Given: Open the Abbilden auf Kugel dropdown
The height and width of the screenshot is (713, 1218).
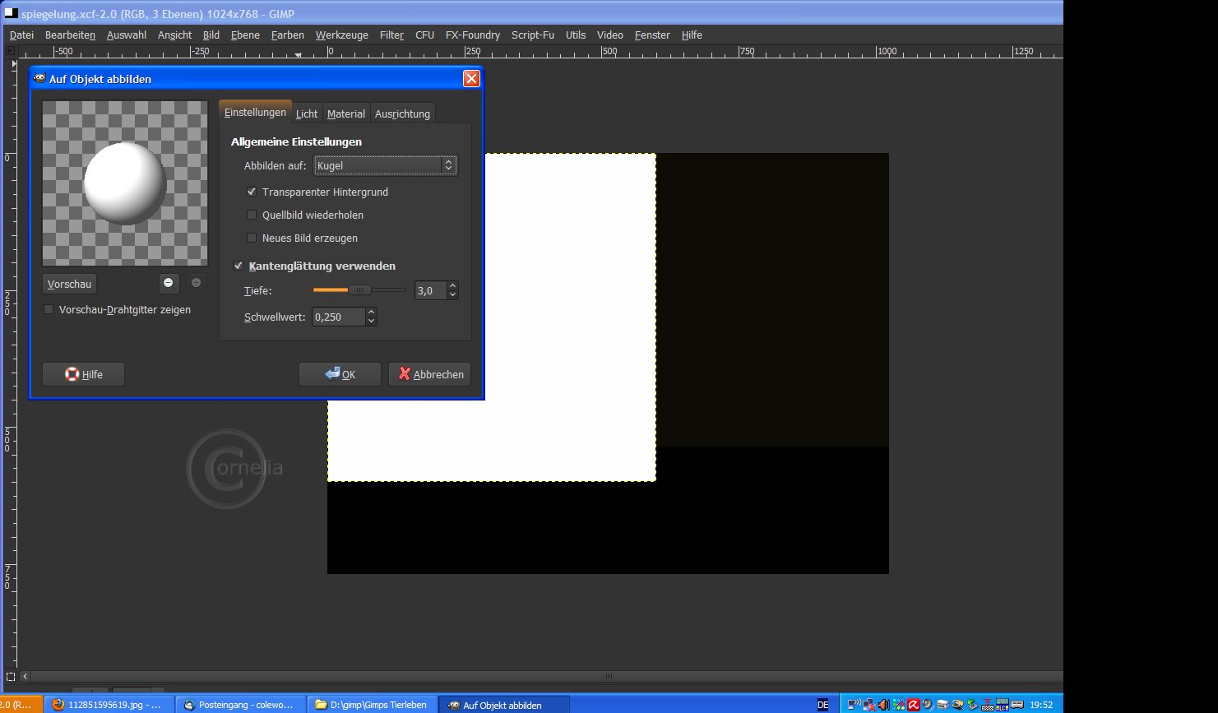Looking at the screenshot, I should pyautogui.click(x=385, y=165).
